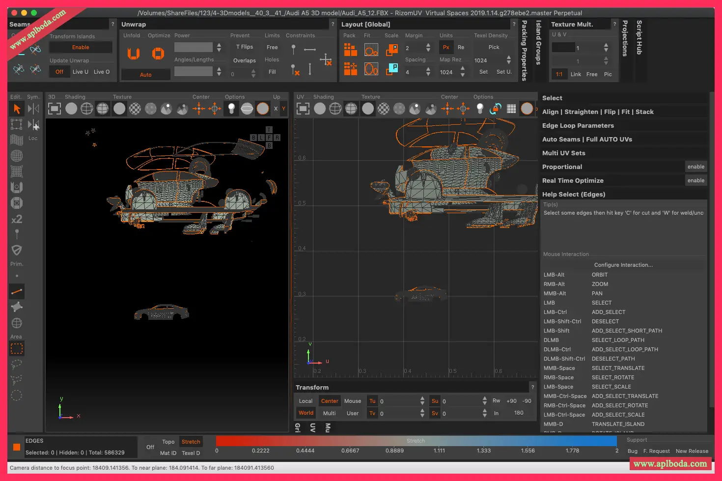Click the Pack islands icon in Layout
Image resolution: width=722 pixels, height=481 pixels.
click(x=350, y=50)
